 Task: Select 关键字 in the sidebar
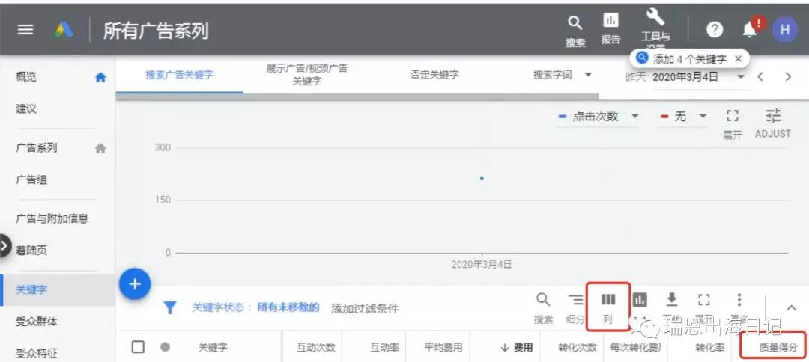click(x=31, y=289)
